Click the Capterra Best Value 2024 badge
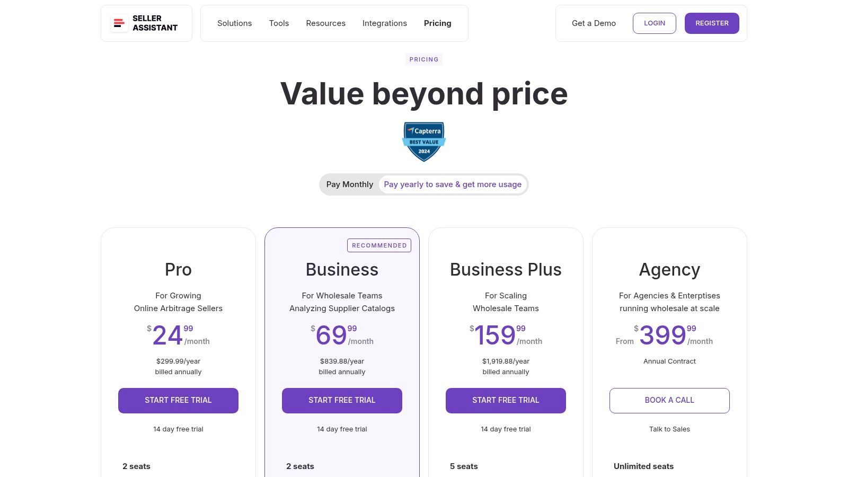848x477 pixels. [x=423, y=142]
